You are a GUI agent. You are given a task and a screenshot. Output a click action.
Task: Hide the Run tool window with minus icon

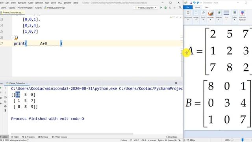[180, 83]
